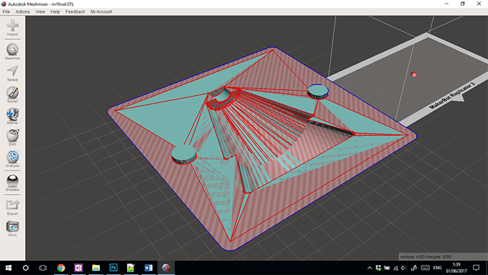The image size is (488, 275).
Task: Switch to Photoshop in the taskbar
Action: click(113, 268)
